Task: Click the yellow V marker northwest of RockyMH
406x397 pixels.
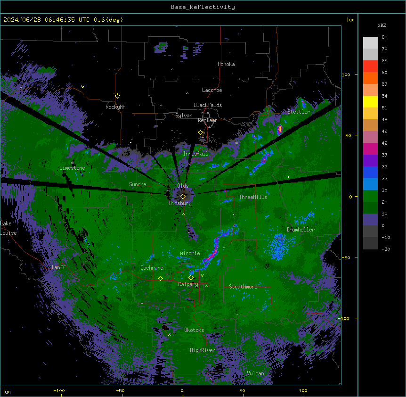Action: pyautogui.click(x=82, y=87)
